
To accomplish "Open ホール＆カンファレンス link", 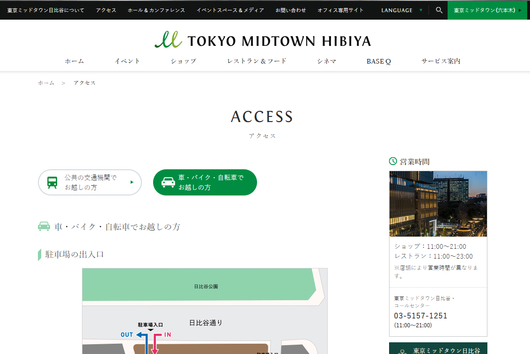I will click(x=156, y=10).
